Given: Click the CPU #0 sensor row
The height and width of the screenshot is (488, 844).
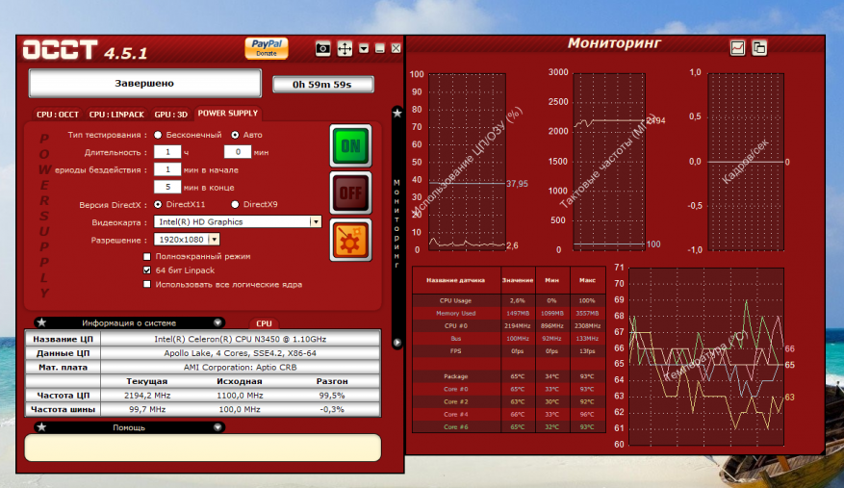Looking at the screenshot, I should [509, 326].
